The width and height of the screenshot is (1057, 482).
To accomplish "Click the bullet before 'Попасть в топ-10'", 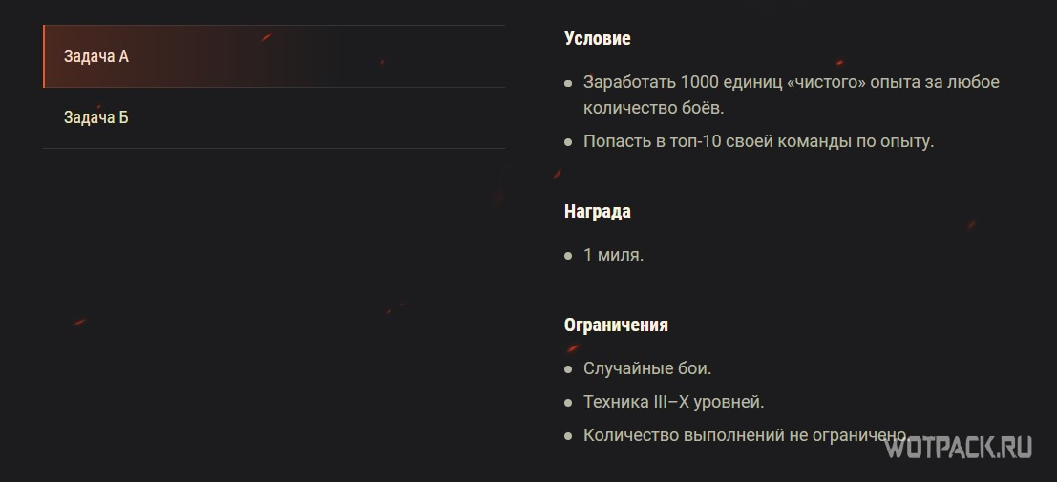I will tap(568, 142).
